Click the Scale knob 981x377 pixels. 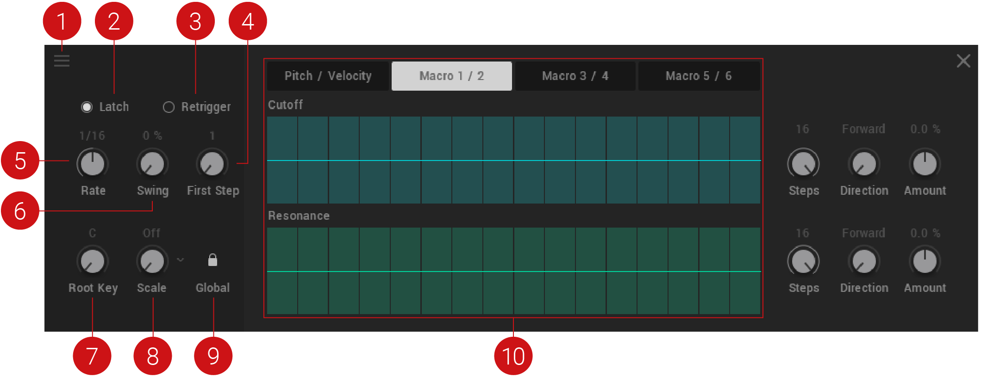pyautogui.click(x=152, y=261)
